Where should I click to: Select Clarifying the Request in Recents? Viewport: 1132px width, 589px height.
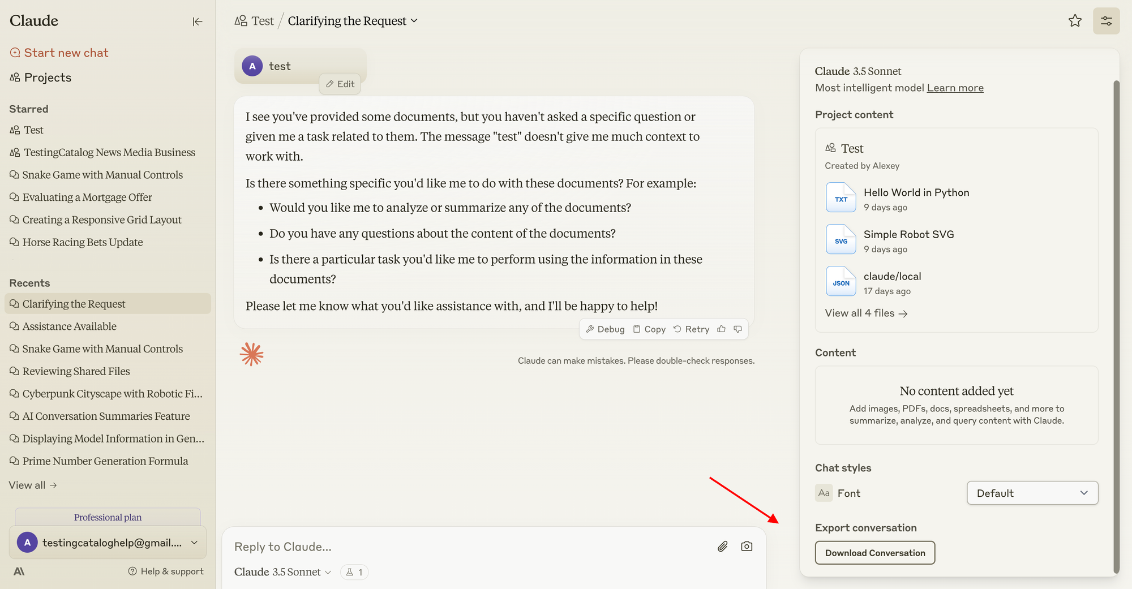click(x=108, y=304)
